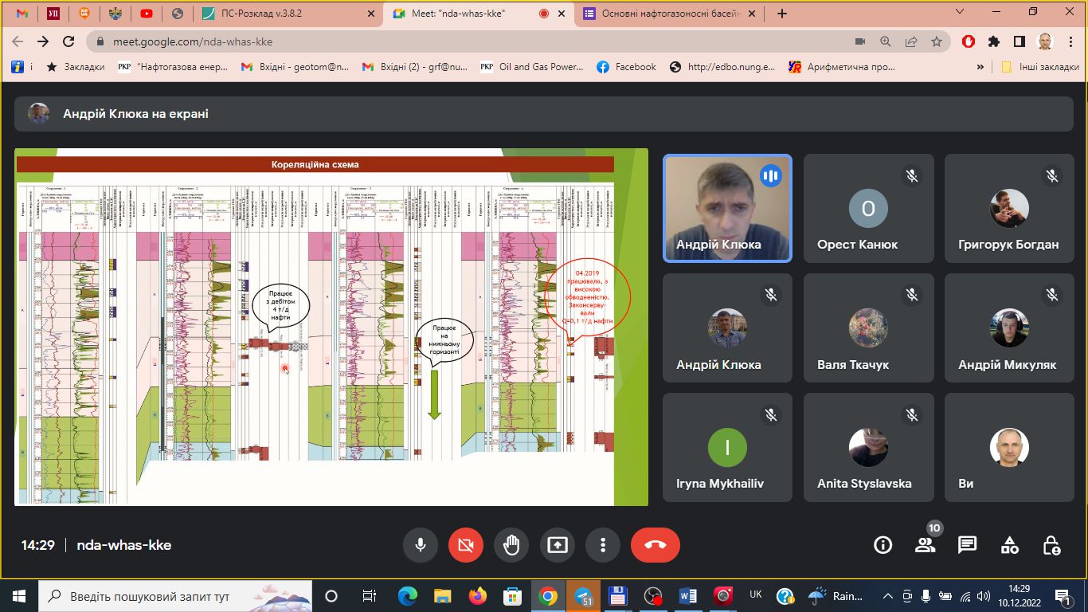1088x612 pixels.
Task: Leave the call with red hang-up button
Action: pyautogui.click(x=655, y=545)
